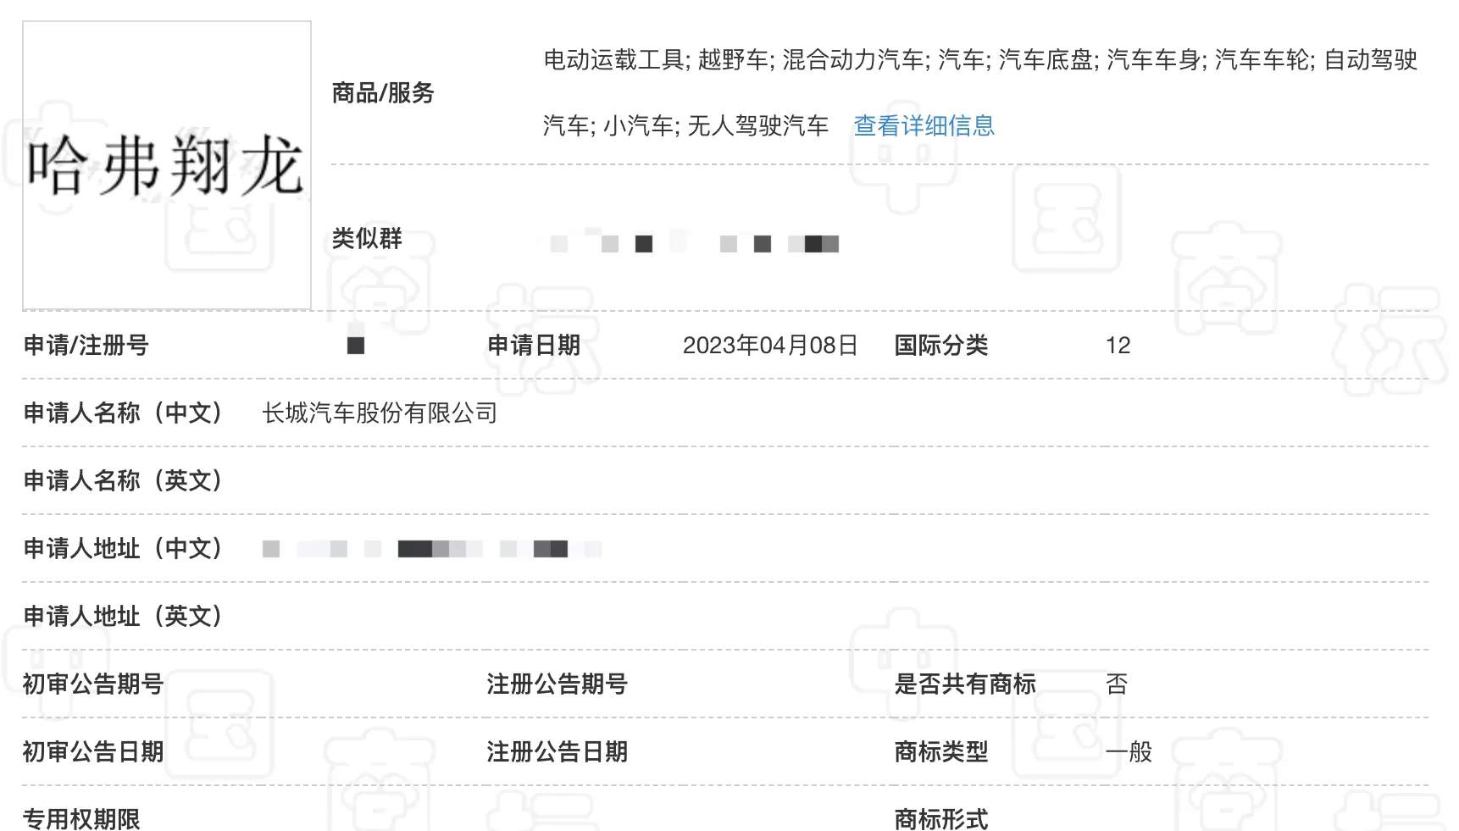
Task: Select the date 2023年04月08日
Action: pos(770,345)
